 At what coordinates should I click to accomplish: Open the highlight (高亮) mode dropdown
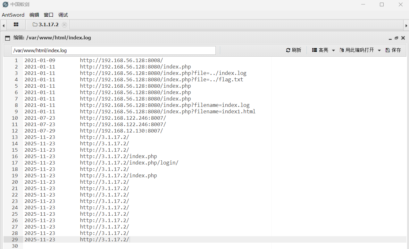point(323,50)
